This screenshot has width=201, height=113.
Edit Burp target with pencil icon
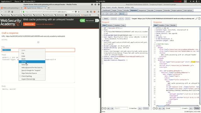[x=197, y=19]
